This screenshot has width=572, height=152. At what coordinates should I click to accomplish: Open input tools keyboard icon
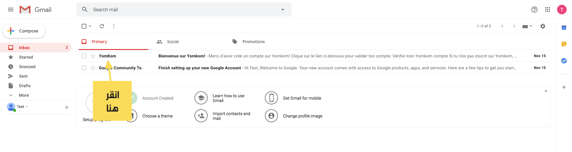click(x=525, y=26)
